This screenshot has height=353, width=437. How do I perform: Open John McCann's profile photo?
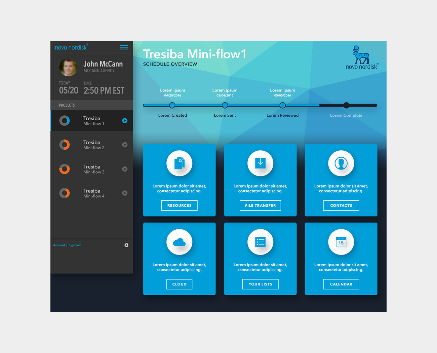coord(68,67)
